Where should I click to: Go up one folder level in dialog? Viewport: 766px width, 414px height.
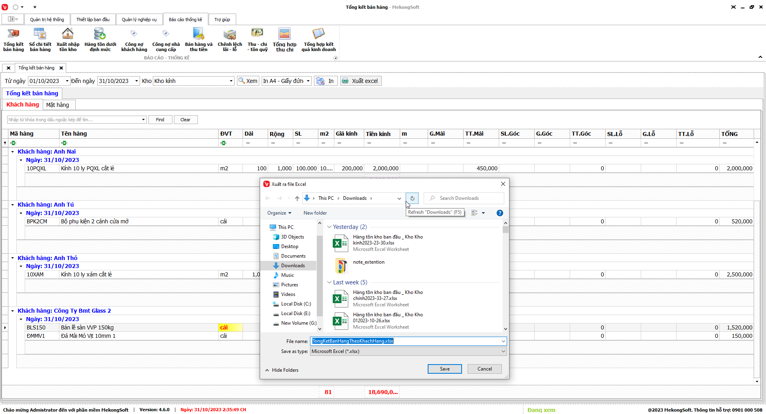coord(297,198)
